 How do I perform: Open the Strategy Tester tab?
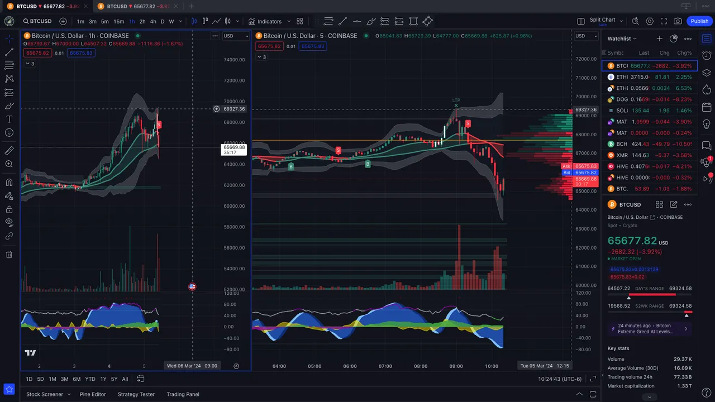(136, 394)
